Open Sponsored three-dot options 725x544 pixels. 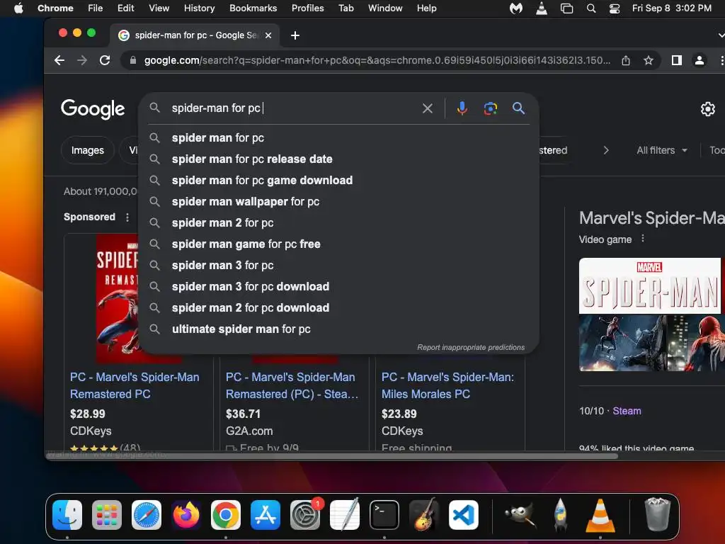click(127, 217)
